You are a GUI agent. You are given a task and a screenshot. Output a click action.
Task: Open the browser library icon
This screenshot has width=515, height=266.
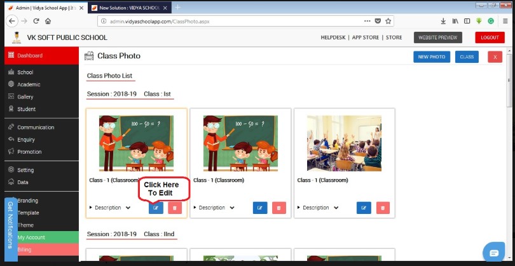(455, 21)
